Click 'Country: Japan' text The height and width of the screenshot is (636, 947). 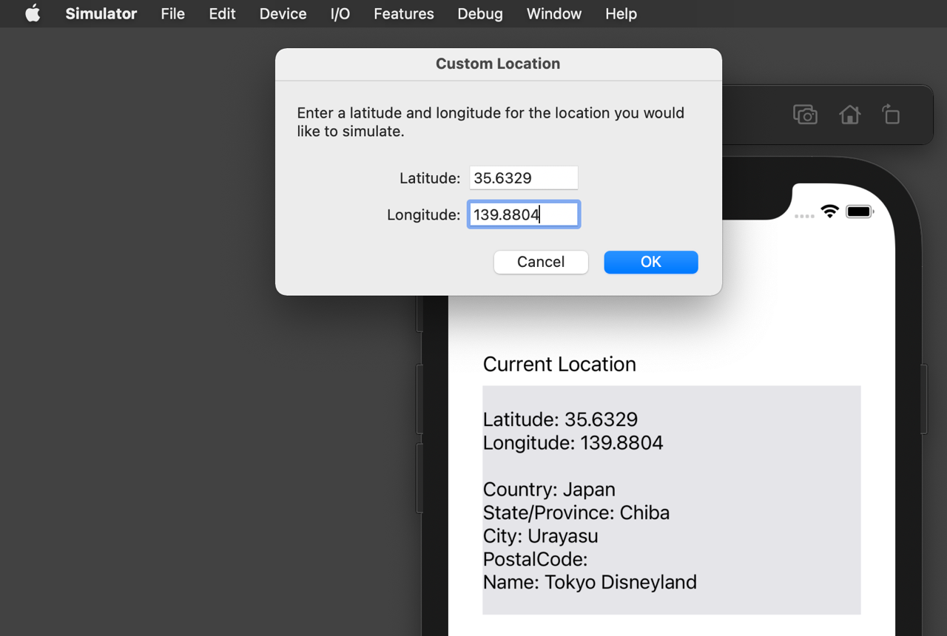[549, 490]
